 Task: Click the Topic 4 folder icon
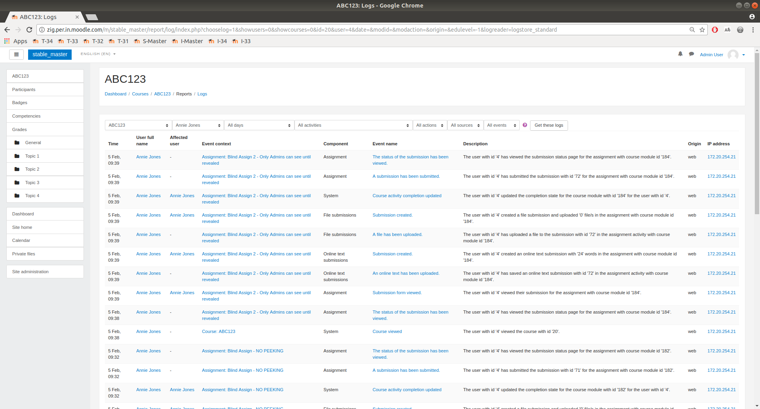(x=17, y=196)
